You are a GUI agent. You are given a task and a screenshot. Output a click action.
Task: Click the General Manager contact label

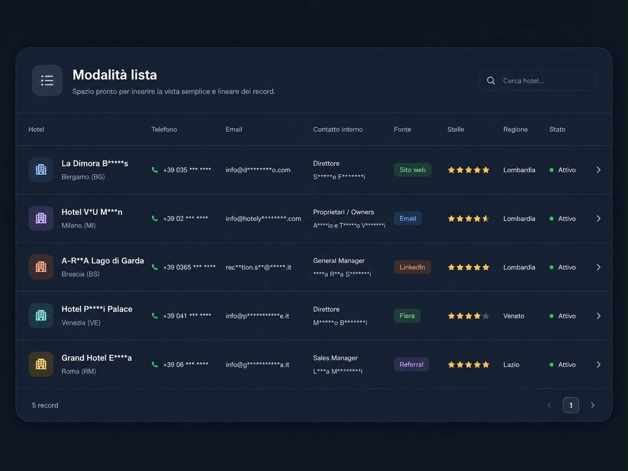[339, 261]
